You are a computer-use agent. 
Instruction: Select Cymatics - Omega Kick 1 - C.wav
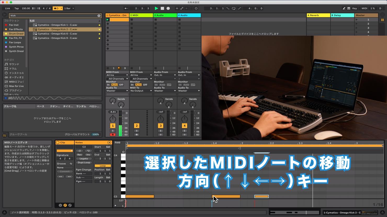pyautogui.click(x=65, y=25)
